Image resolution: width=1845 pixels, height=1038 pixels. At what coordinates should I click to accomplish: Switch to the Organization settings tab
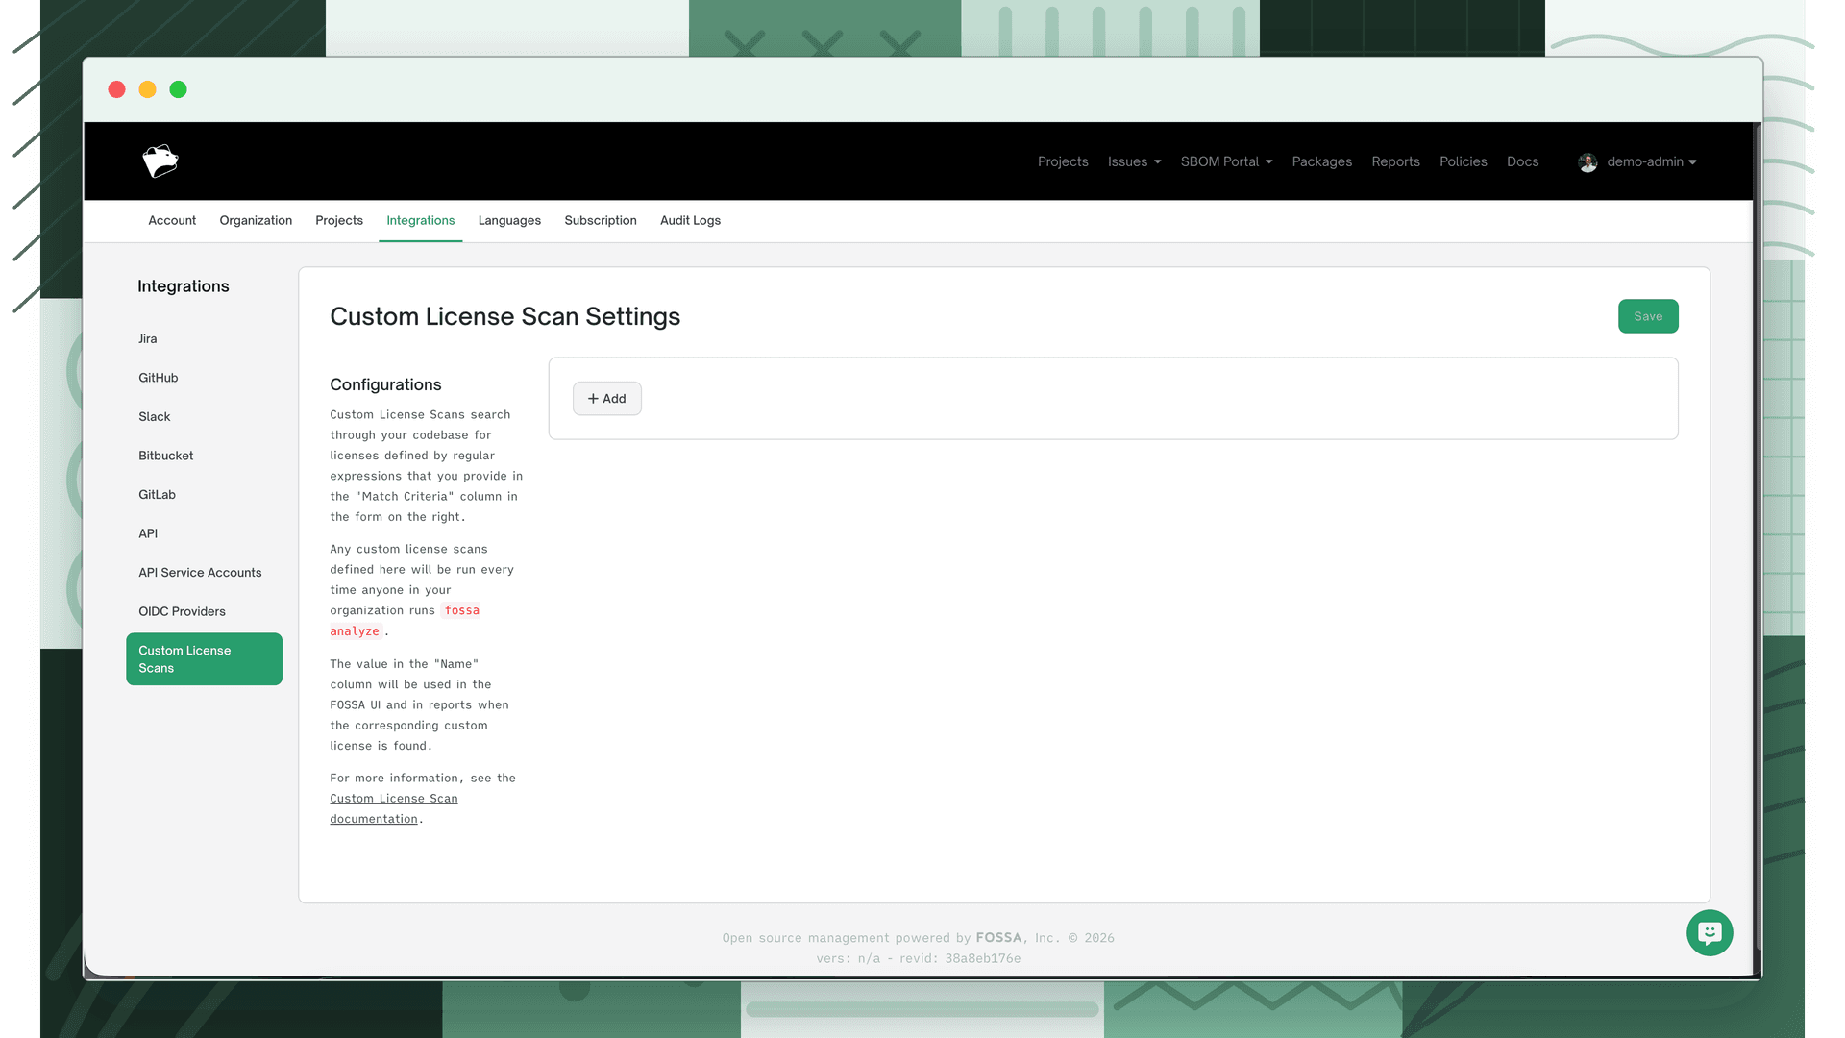click(x=256, y=220)
